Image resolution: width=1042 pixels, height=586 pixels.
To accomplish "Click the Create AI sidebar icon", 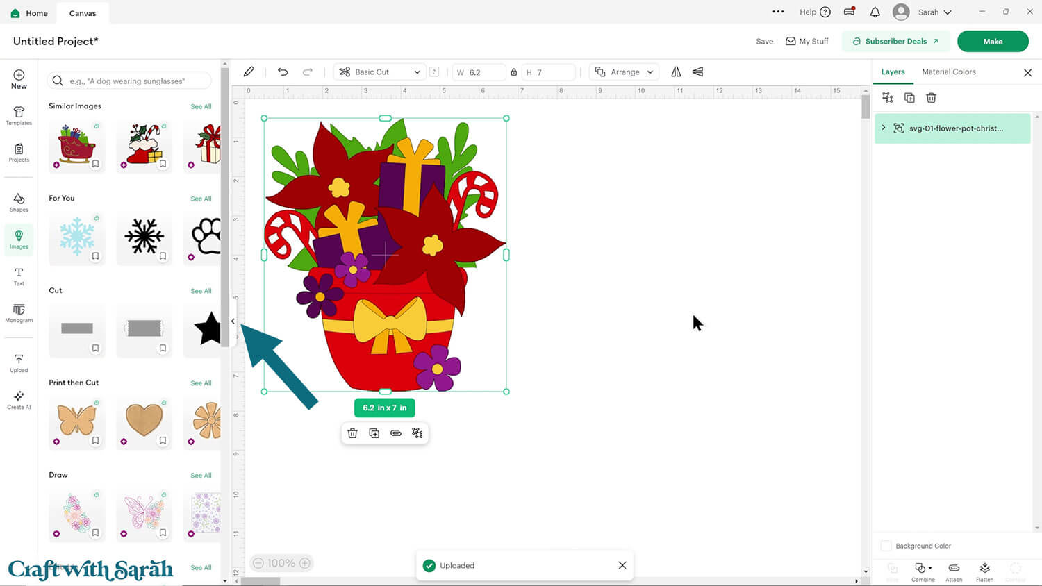I will click(19, 400).
